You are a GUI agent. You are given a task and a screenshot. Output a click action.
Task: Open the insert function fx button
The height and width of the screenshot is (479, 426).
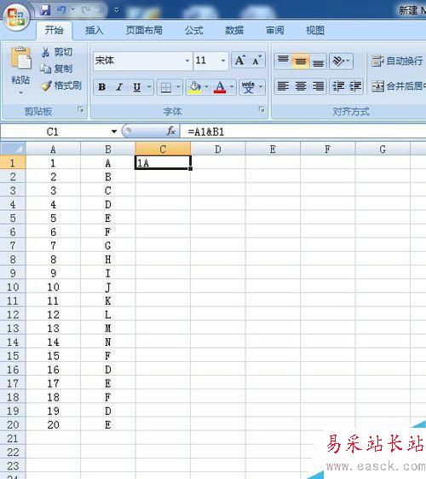170,131
